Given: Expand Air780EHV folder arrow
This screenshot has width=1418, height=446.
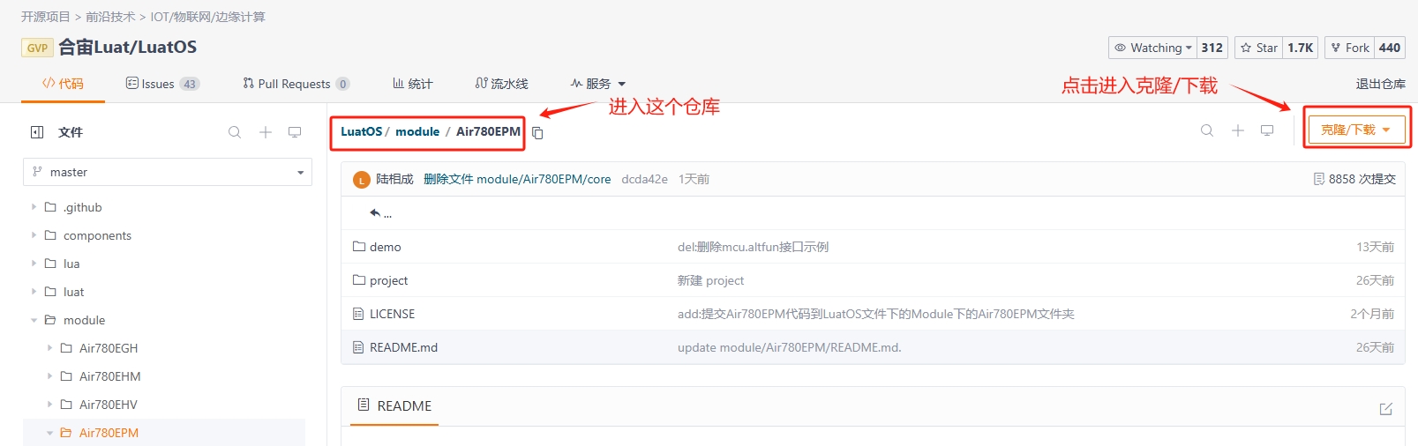Looking at the screenshot, I should [49, 405].
